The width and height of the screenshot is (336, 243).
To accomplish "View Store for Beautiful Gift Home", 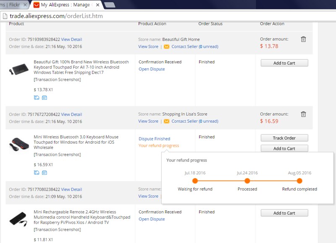I will click(148, 47).
